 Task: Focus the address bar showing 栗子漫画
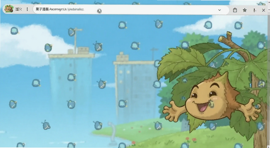tap(131, 10)
